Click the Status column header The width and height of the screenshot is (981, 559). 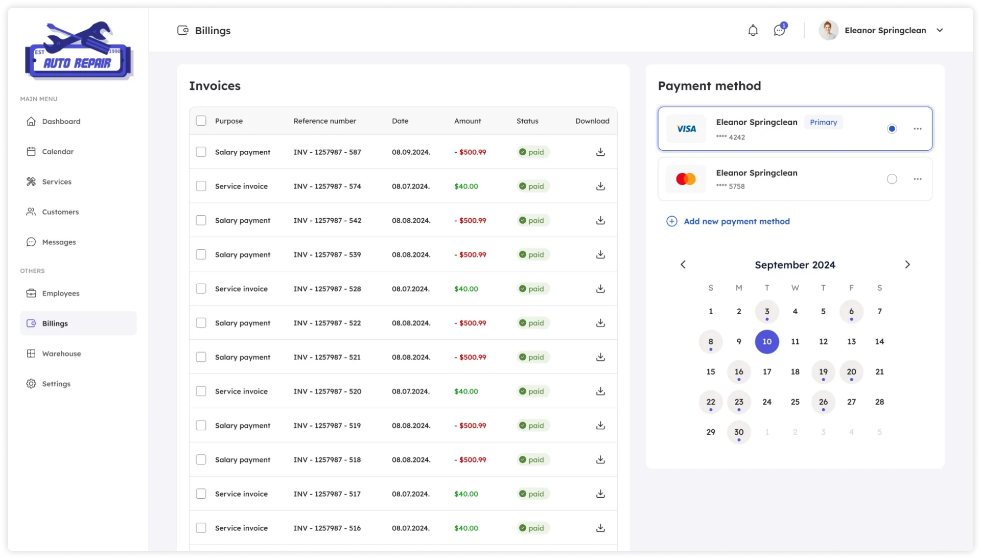[527, 121]
